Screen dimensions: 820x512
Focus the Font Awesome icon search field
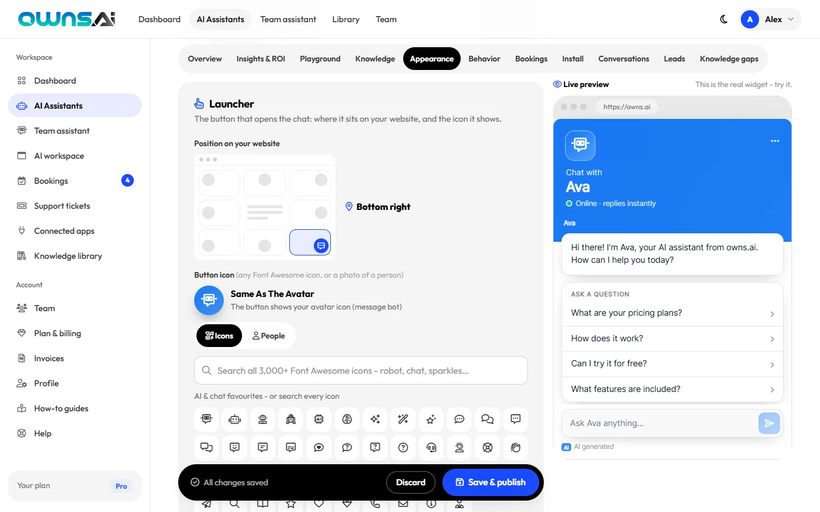(361, 370)
